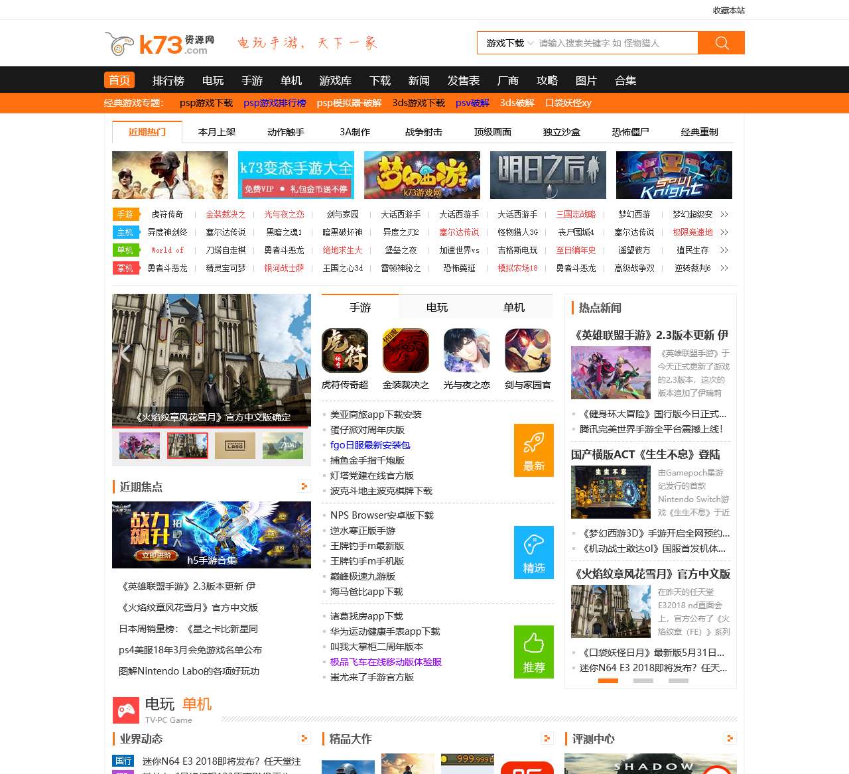The height and width of the screenshot is (774, 849).
Task: Click the more arrow beside 业界动态
Action: (x=304, y=738)
